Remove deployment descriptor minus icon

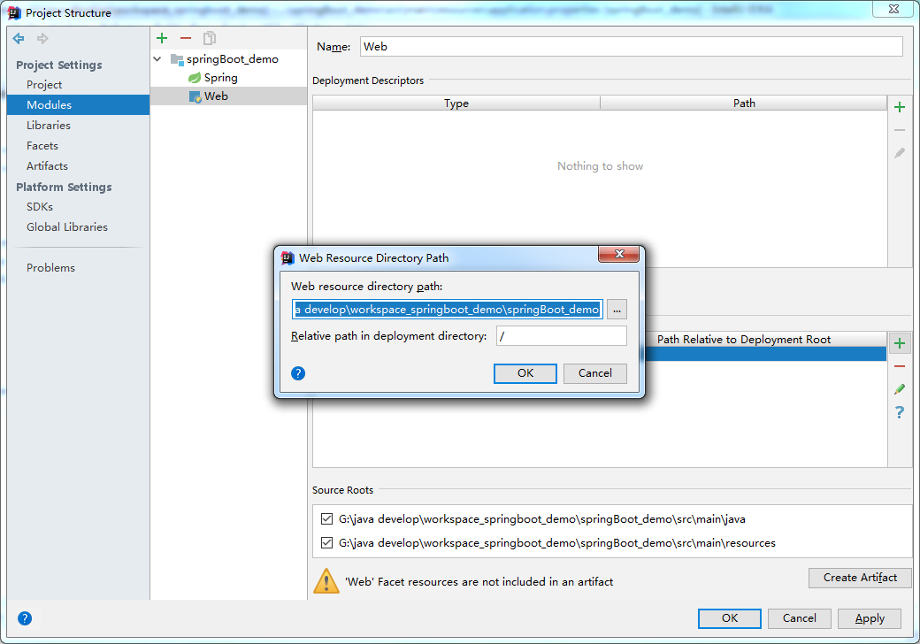click(x=900, y=130)
